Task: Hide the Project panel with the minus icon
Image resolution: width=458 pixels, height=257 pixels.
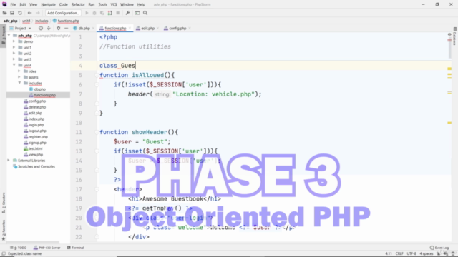Action: [x=67, y=29]
